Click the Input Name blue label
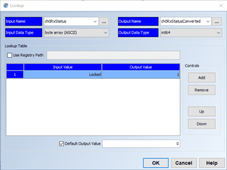This screenshot has width=227, height=170. click(24, 21)
